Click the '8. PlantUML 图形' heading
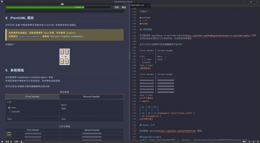The width and height of the screenshot is (260, 143). (19, 18)
